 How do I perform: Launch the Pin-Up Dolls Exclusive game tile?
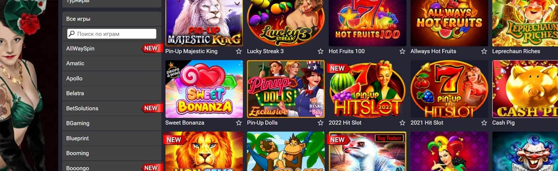pos(286,88)
